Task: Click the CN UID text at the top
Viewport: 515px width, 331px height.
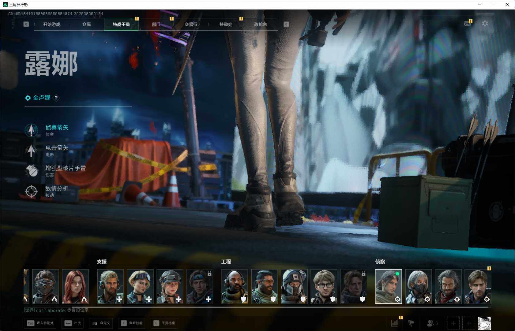Action: click(x=56, y=13)
